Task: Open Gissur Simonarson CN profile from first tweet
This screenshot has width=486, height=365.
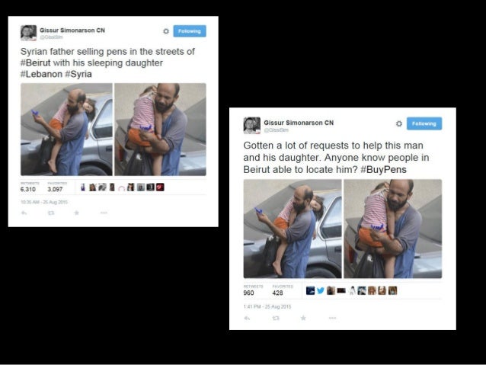Action: point(72,30)
